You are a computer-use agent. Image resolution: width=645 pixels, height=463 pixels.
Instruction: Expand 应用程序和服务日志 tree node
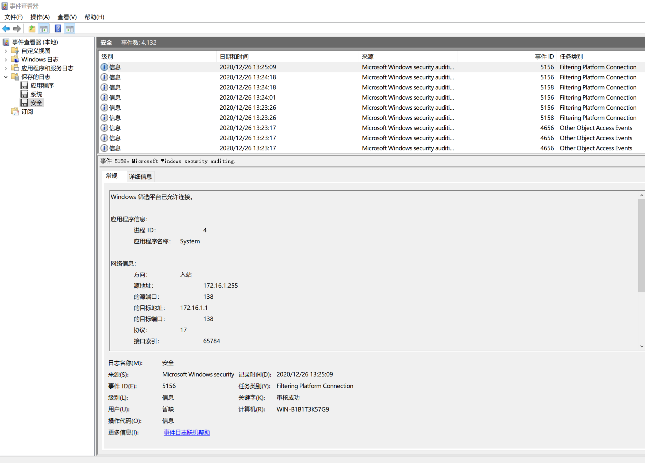tap(6, 68)
